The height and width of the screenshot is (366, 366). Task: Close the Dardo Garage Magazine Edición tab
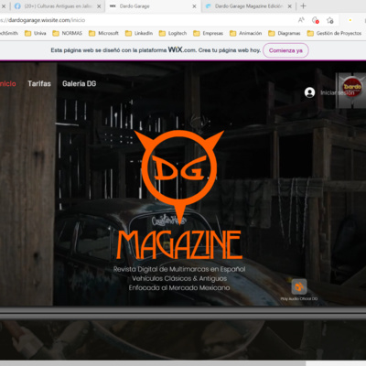pyautogui.click(x=290, y=6)
